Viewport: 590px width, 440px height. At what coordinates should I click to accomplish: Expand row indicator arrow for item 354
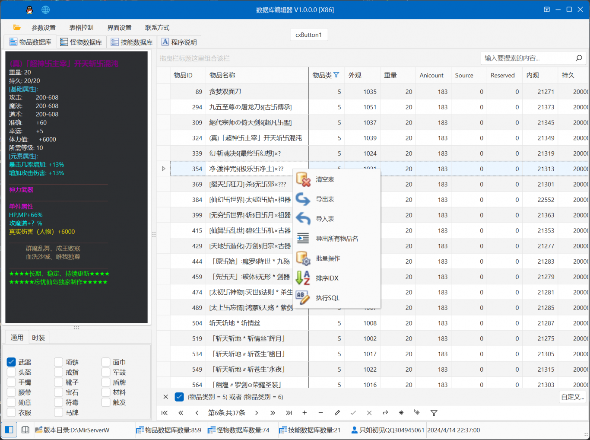point(164,169)
